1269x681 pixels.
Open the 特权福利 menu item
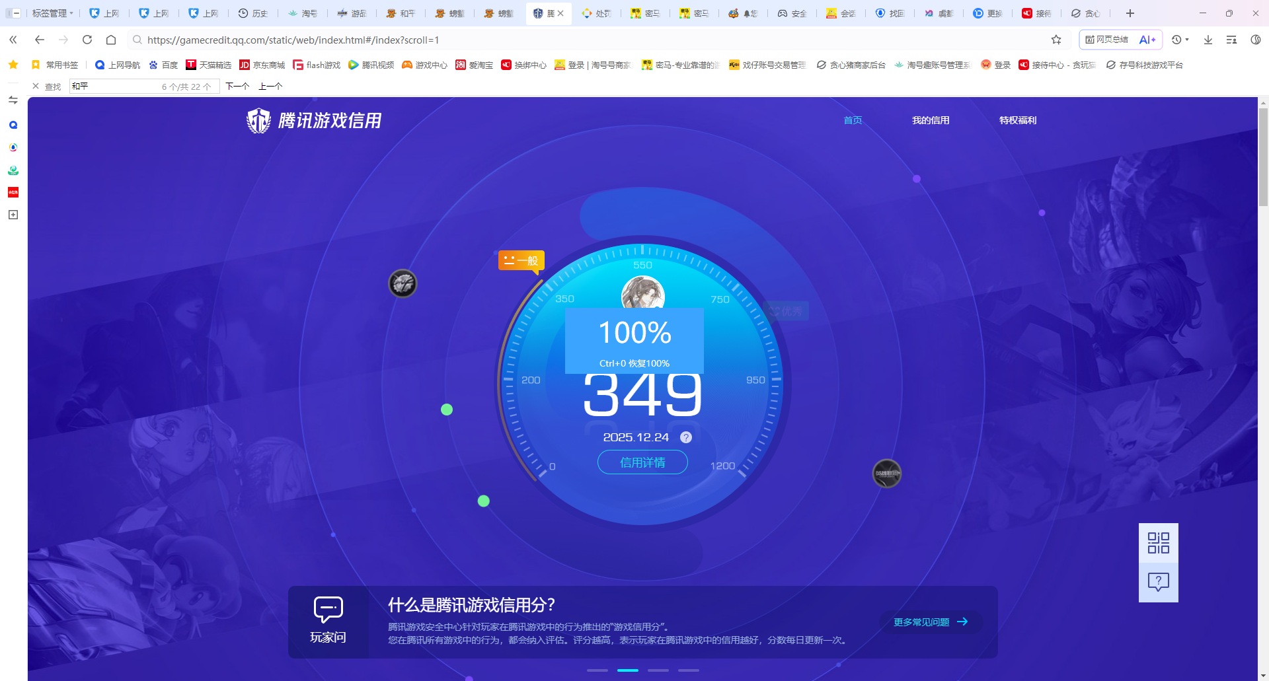tap(1018, 120)
